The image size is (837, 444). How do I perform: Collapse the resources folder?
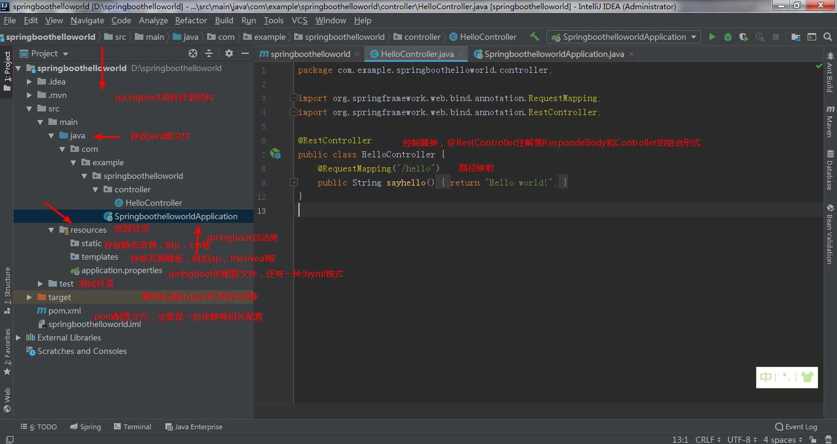tap(51, 230)
